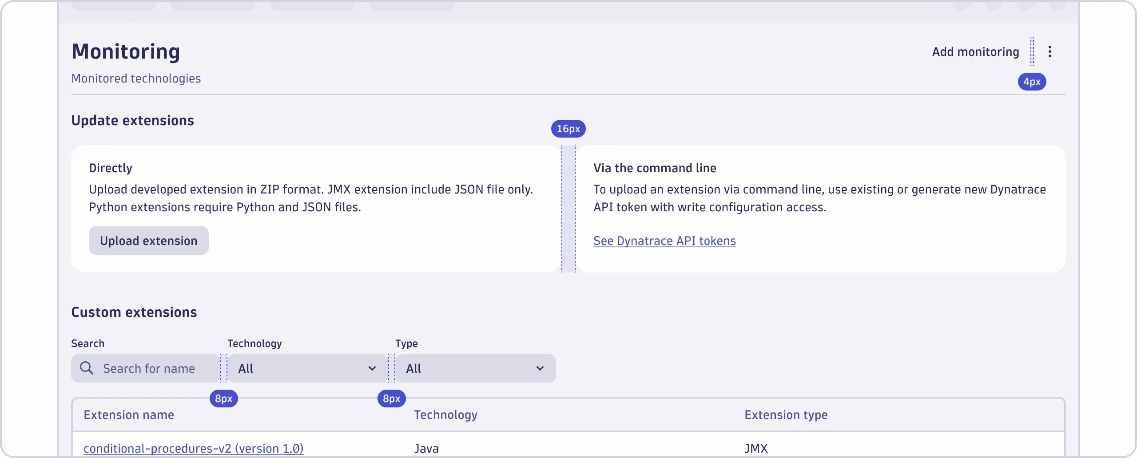Click the Monitoring page title
This screenshot has height=458, width=1137.
point(126,51)
